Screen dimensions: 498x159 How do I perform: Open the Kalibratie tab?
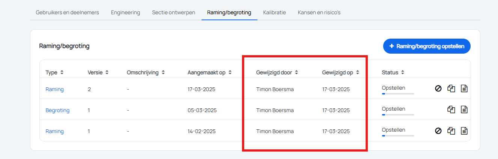pyautogui.click(x=274, y=12)
